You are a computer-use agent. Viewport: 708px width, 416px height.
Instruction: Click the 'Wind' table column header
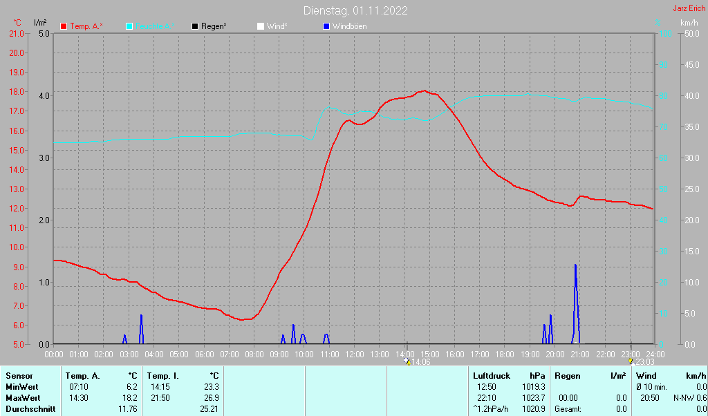[646, 376]
